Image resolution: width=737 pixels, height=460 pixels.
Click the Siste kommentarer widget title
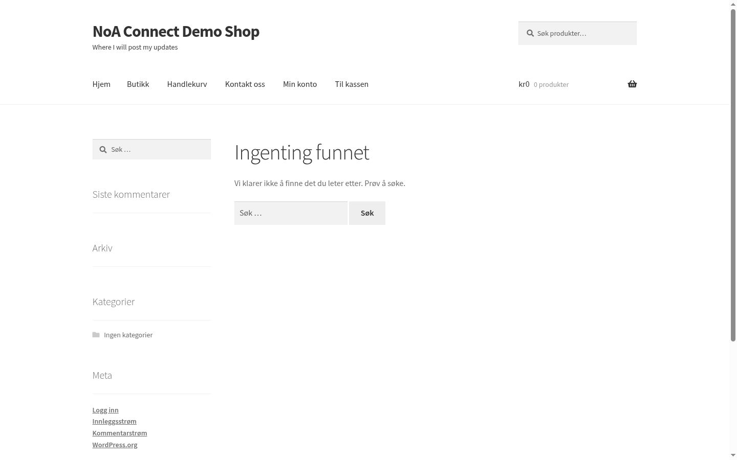tap(131, 194)
